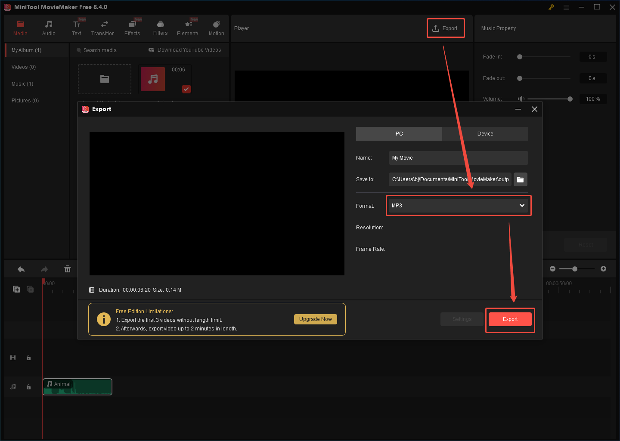This screenshot has width=620, height=441.
Task: Open the Transition panel
Action: [x=103, y=25]
